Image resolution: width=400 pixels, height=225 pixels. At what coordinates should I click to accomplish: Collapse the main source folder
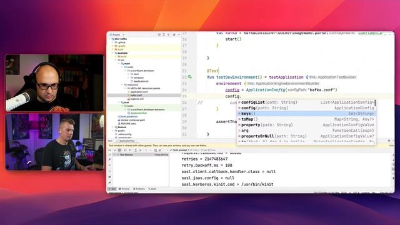click(119, 64)
